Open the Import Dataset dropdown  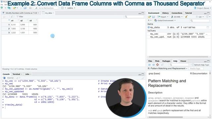[x=163, y=17]
